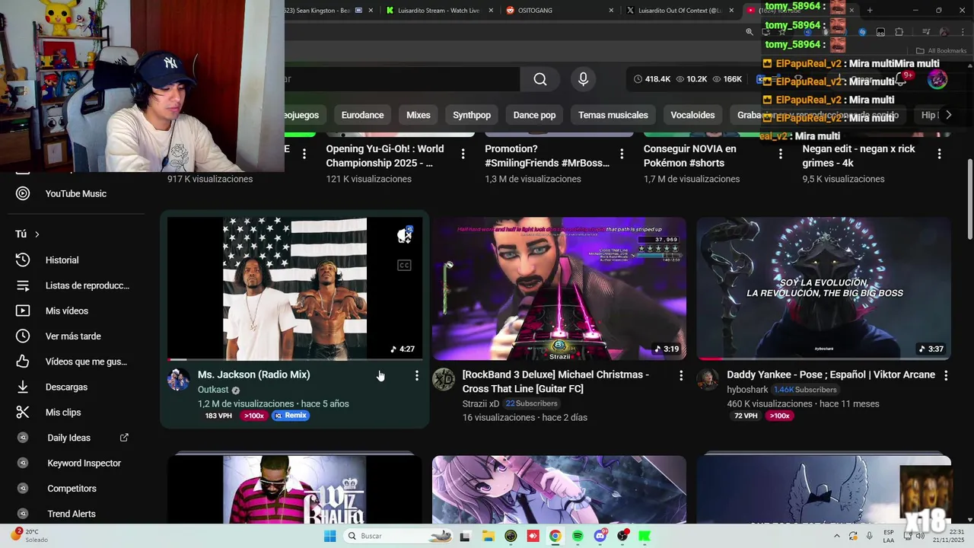Open more options for Ms. Jackson video
974x548 pixels.
coord(416,375)
